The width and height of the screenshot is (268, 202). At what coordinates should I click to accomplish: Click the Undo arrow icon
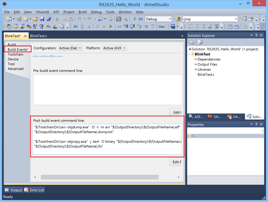[x=79, y=19]
